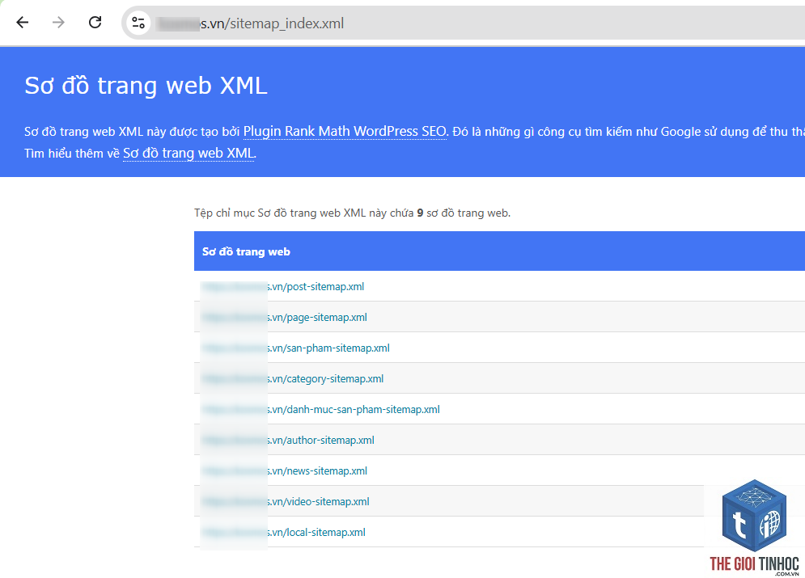Open the news-sitemap.xml link
This screenshot has height=578, width=805.
[x=285, y=471]
